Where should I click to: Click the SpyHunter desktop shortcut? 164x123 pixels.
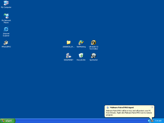pyautogui.click(x=94, y=56)
